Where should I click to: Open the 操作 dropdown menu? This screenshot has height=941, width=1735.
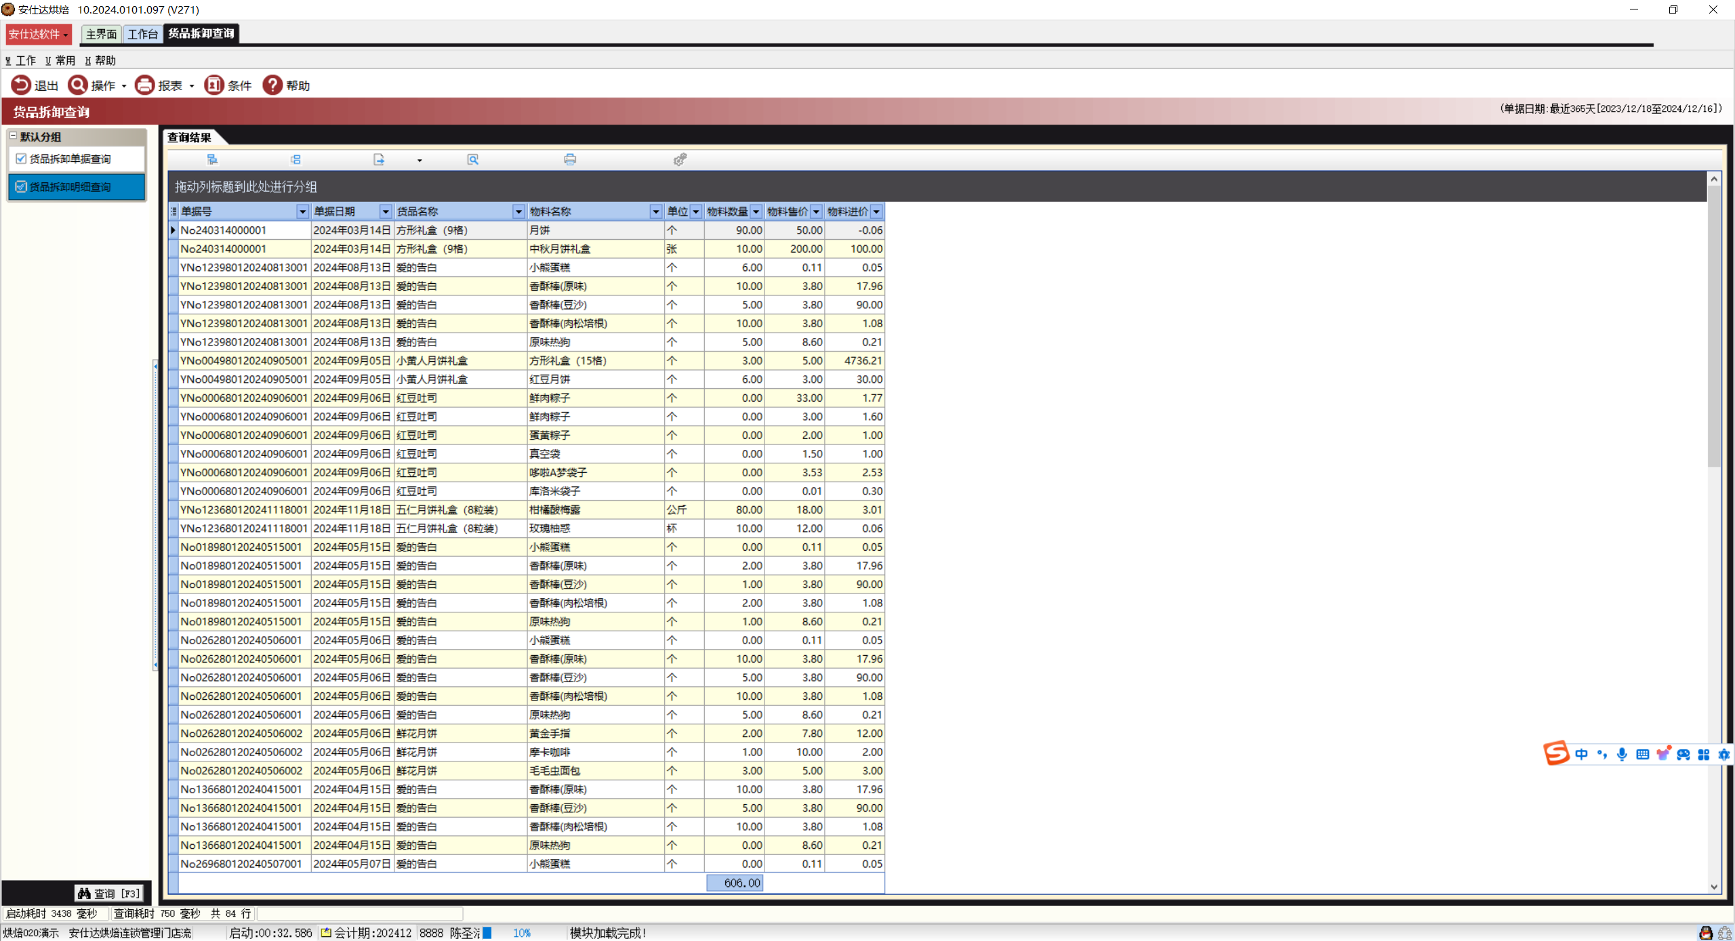pos(124,86)
